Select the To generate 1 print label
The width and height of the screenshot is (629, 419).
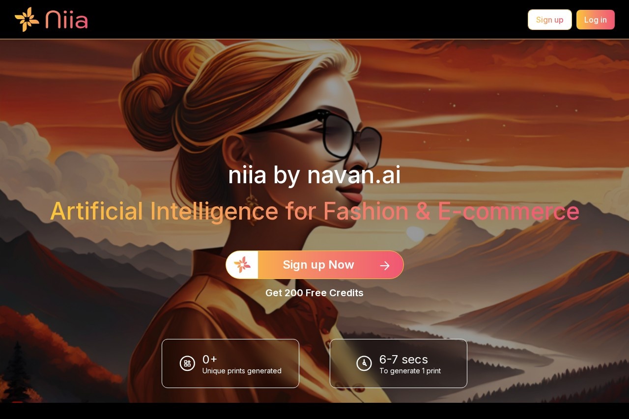coord(410,371)
